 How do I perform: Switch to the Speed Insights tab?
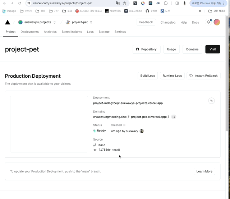coord(72,32)
